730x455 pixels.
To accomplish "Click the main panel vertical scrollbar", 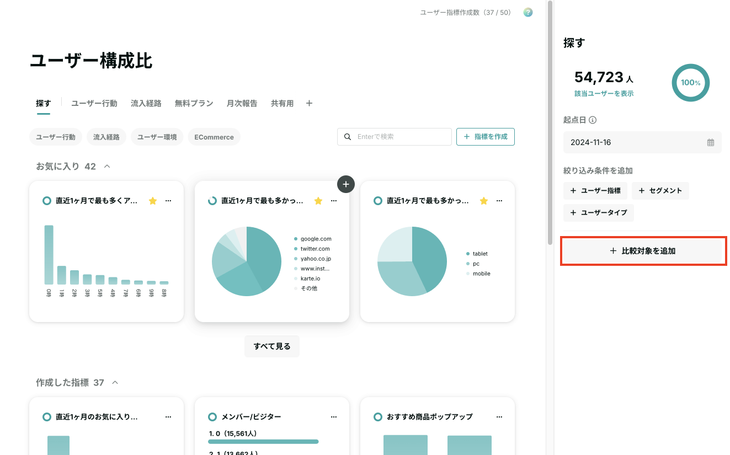I will (550, 122).
